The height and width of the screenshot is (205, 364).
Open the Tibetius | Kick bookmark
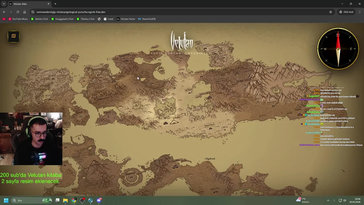[x=86, y=19]
